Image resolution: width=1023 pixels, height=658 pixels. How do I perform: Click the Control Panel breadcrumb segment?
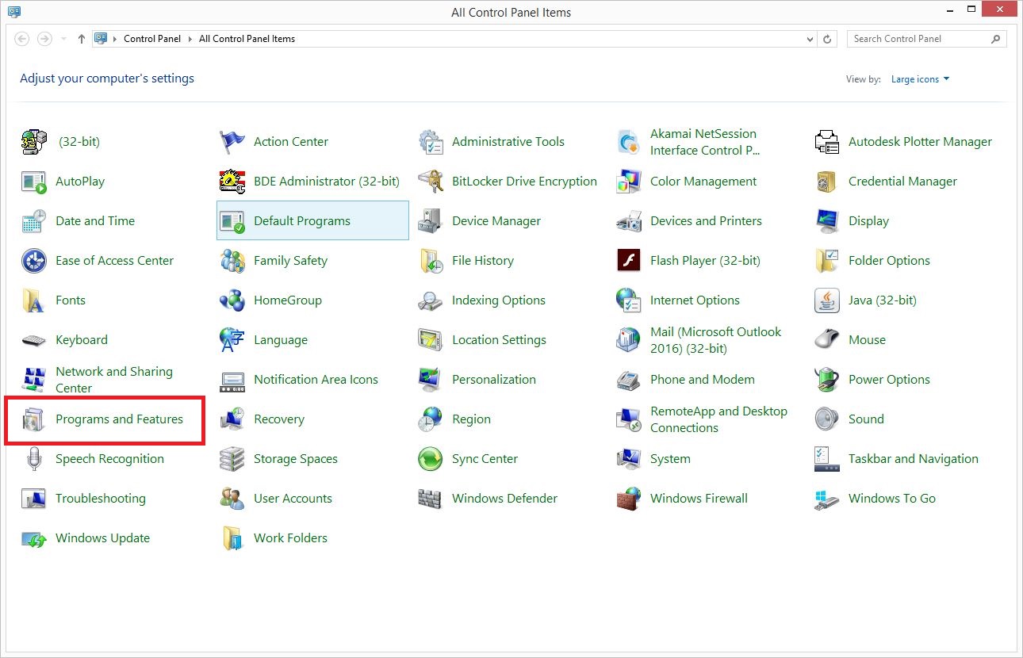152,39
